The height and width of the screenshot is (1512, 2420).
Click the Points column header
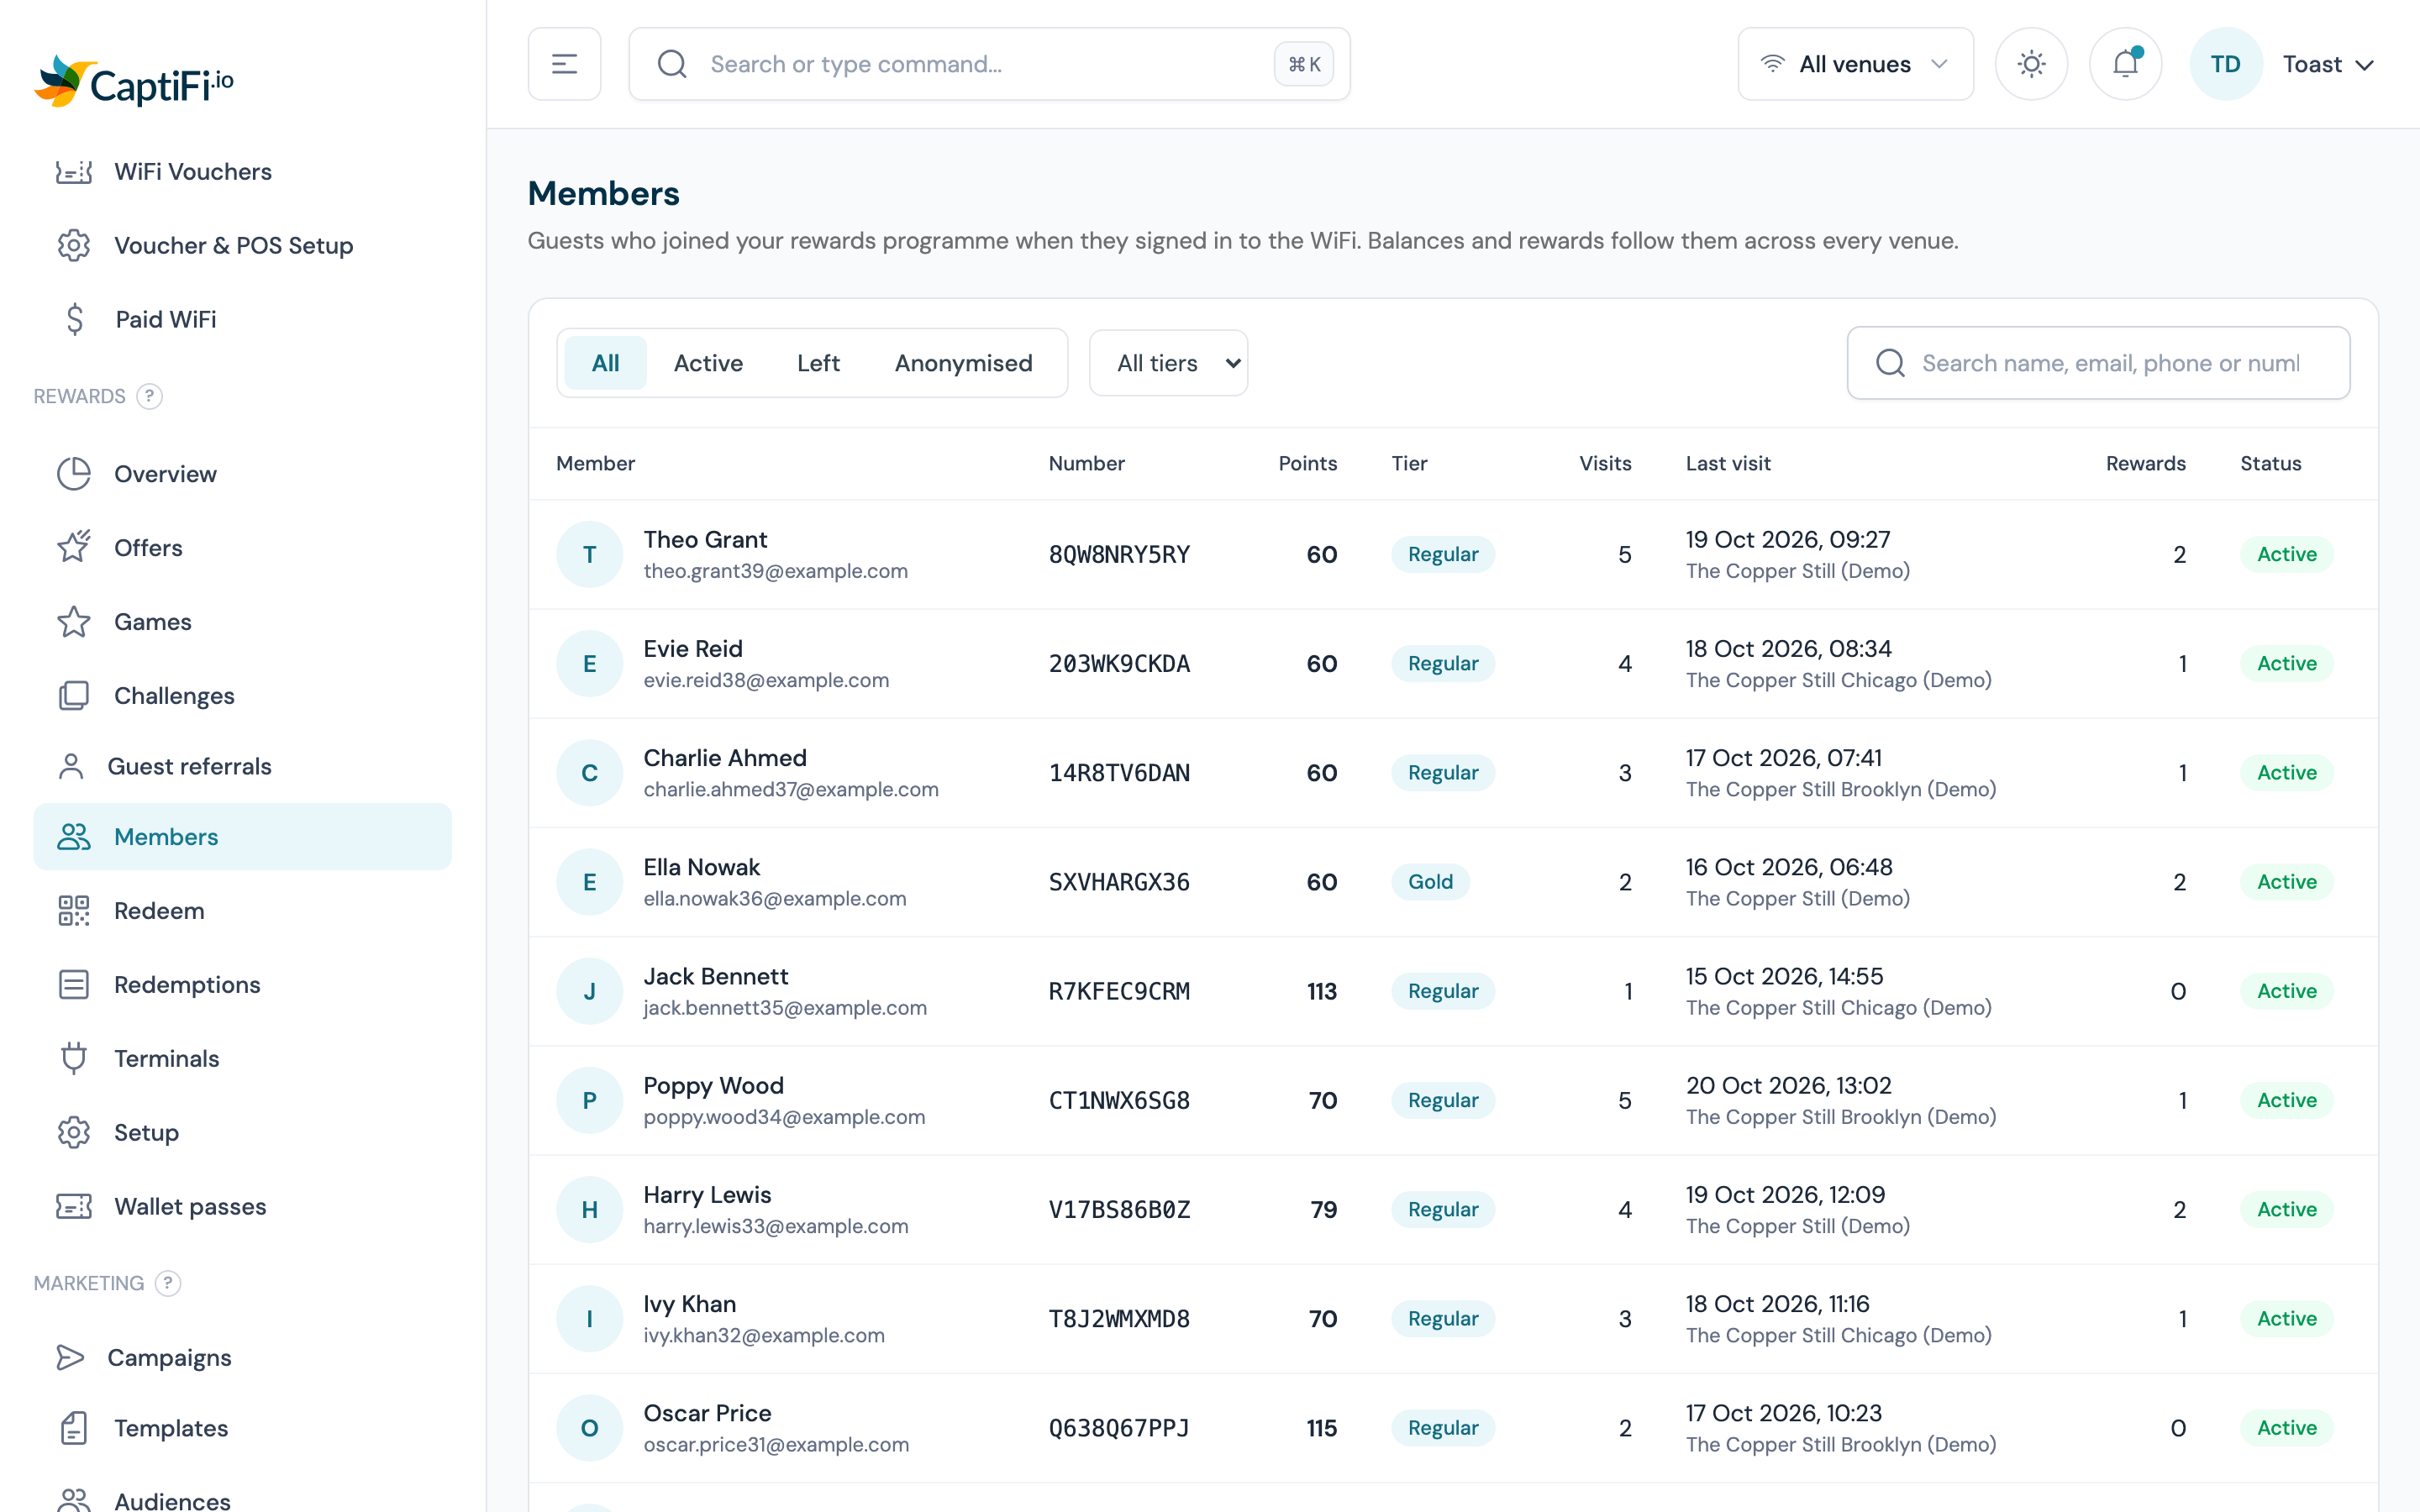[1307, 463]
